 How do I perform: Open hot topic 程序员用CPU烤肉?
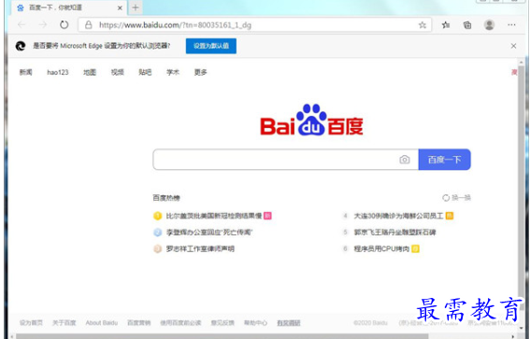(x=381, y=248)
